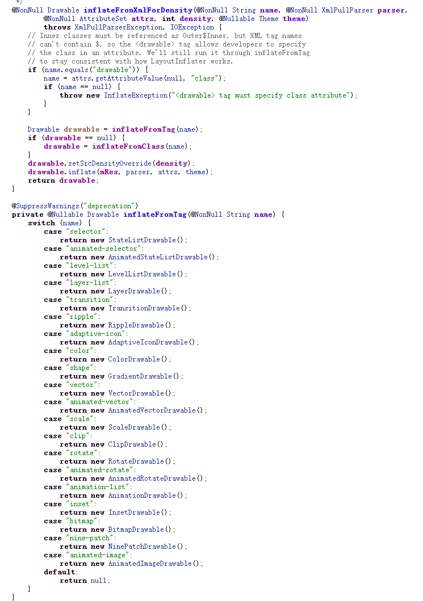Click the InflateException class reference
The width and height of the screenshot is (423, 601).
tap(135, 95)
